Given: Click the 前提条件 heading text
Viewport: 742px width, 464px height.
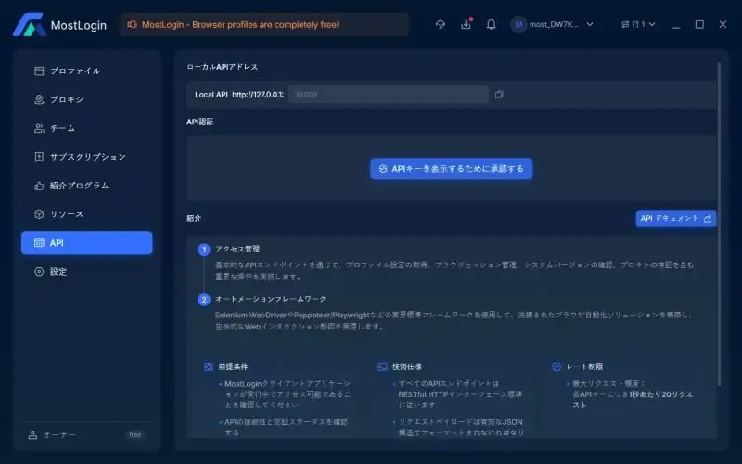Looking at the screenshot, I should (234, 367).
